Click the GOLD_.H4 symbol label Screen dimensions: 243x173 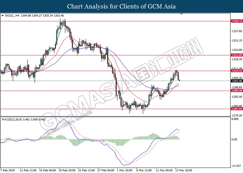(12, 16)
